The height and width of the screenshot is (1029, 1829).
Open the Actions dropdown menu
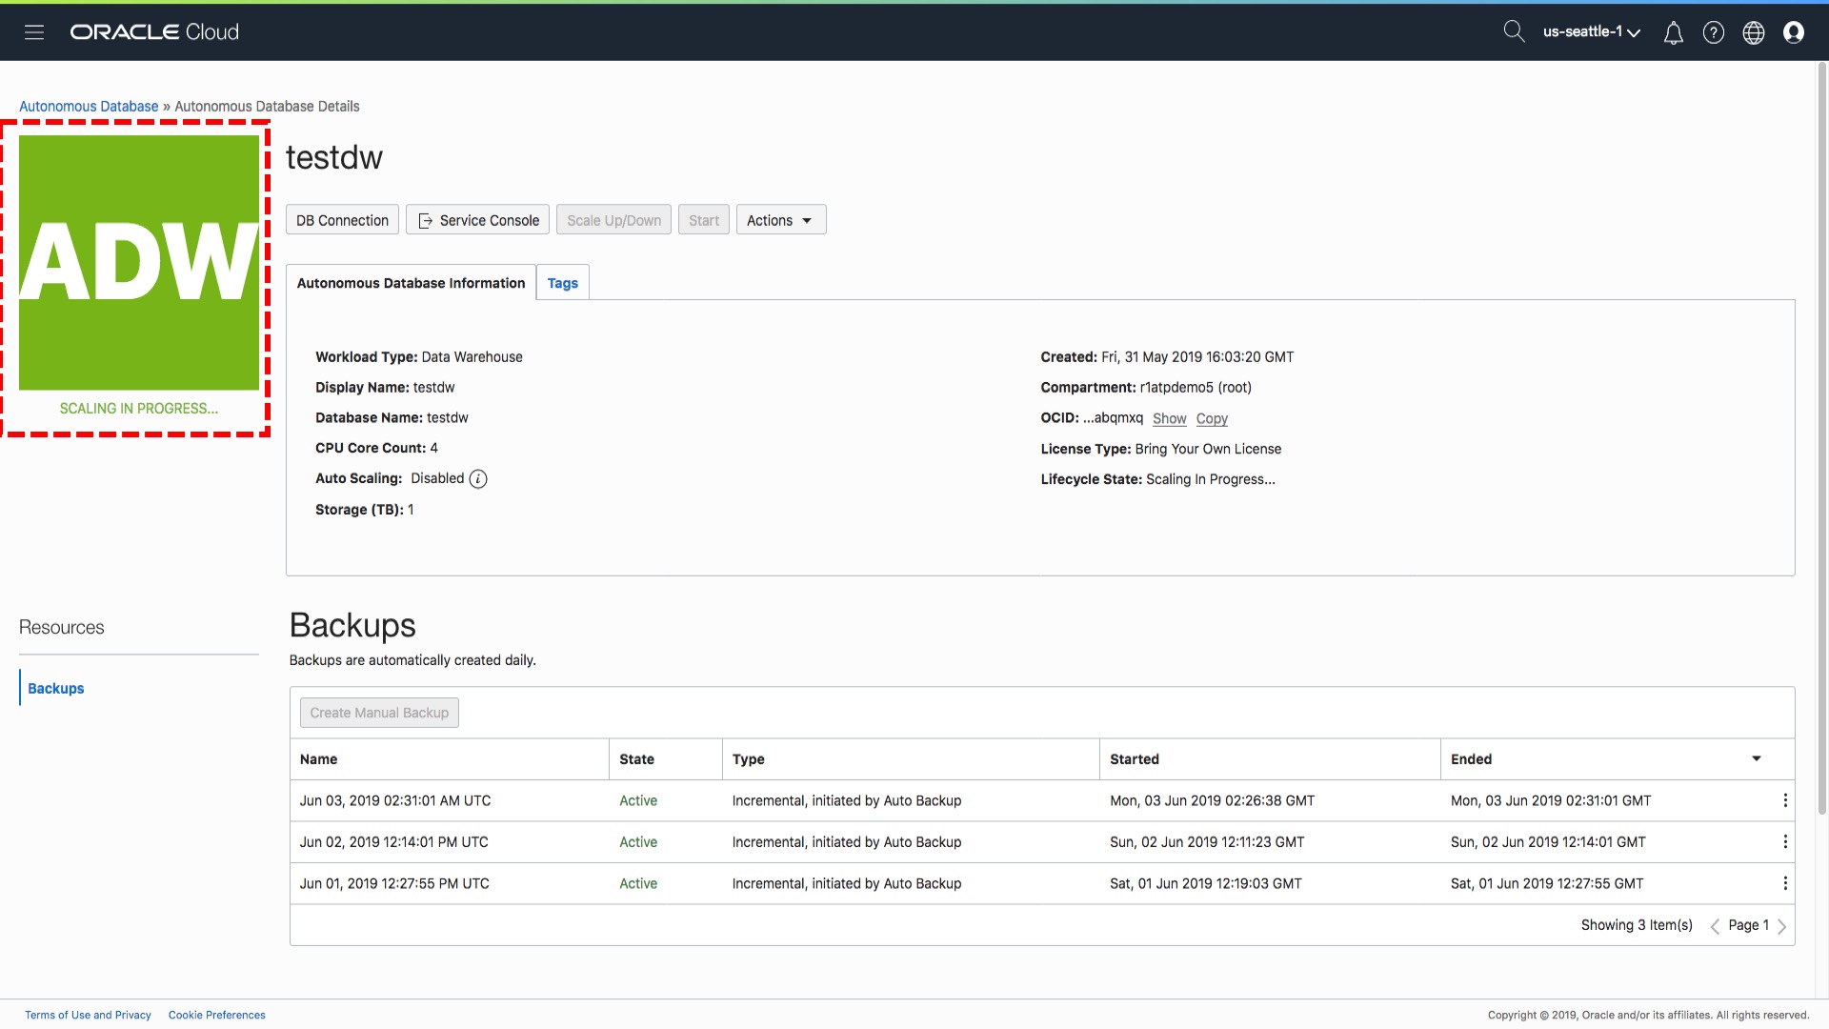pyautogui.click(x=780, y=220)
